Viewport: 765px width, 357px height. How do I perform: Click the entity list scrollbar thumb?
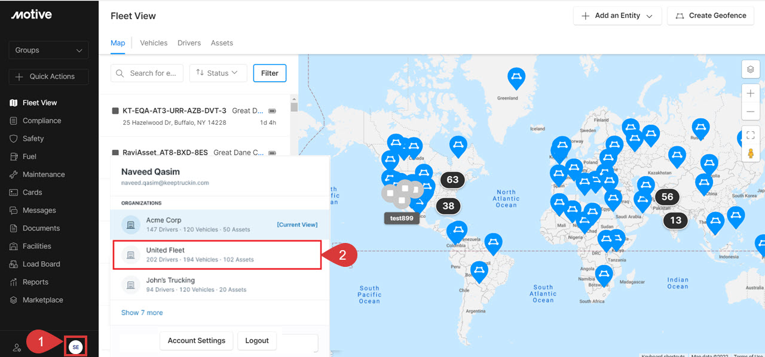[x=294, y=107]
